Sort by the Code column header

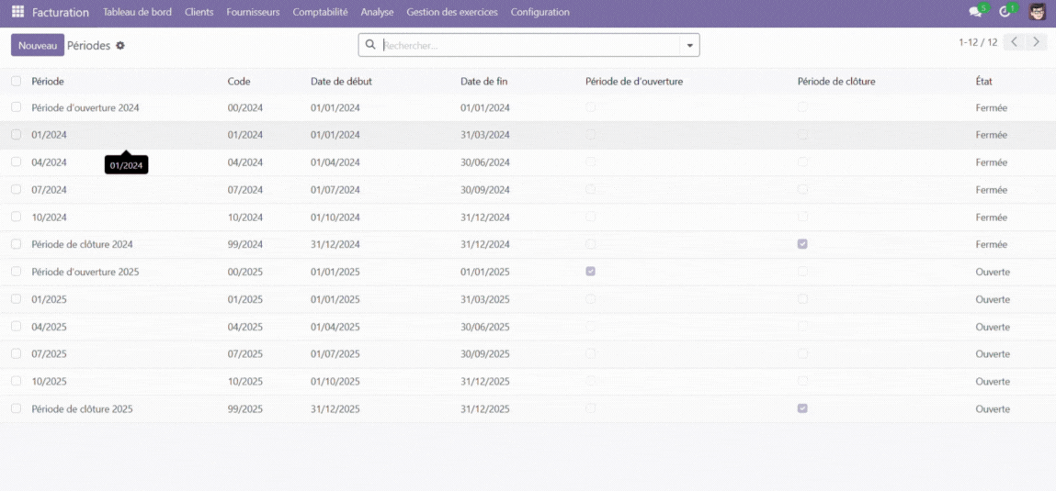pos(239,82)
